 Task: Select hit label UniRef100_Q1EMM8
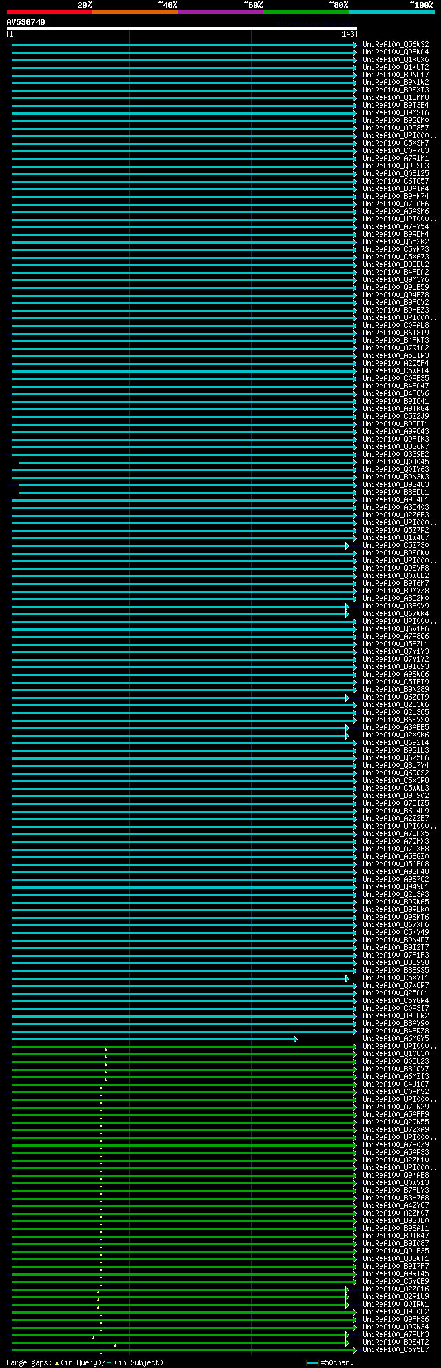[396, 98]
